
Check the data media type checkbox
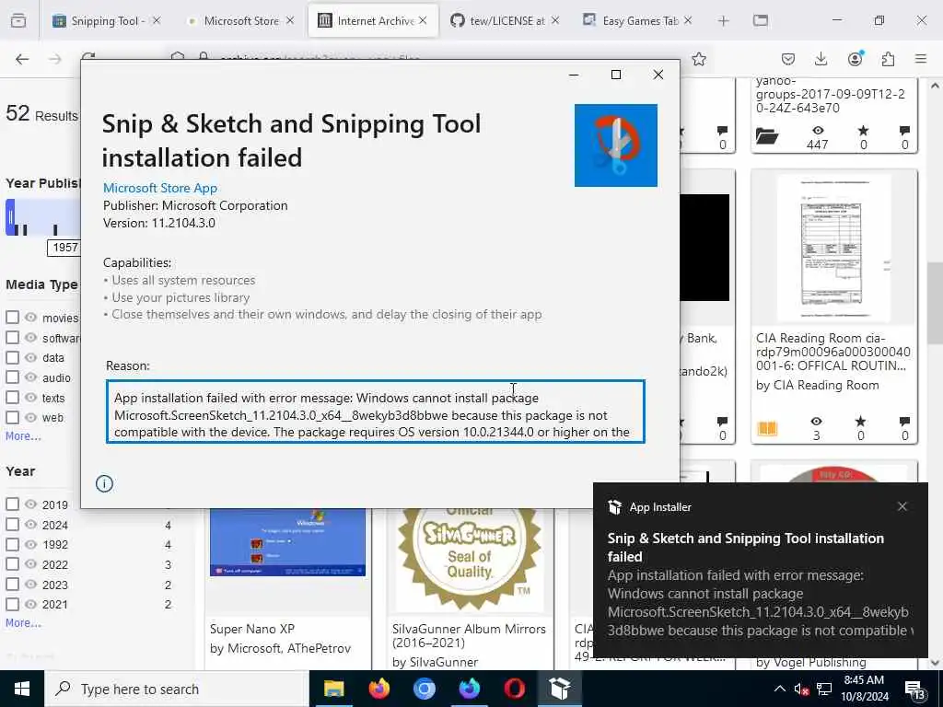click(x=12, y=357)
